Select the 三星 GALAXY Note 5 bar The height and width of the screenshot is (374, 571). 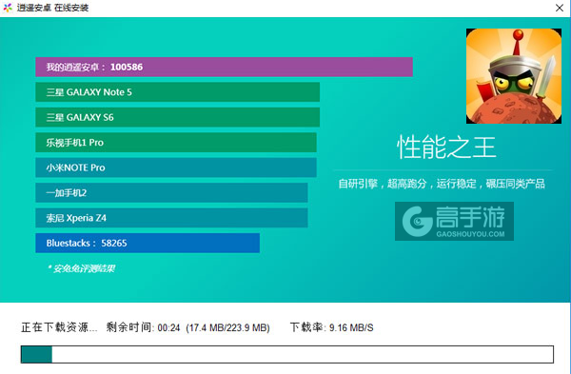[x=178, y=92]
